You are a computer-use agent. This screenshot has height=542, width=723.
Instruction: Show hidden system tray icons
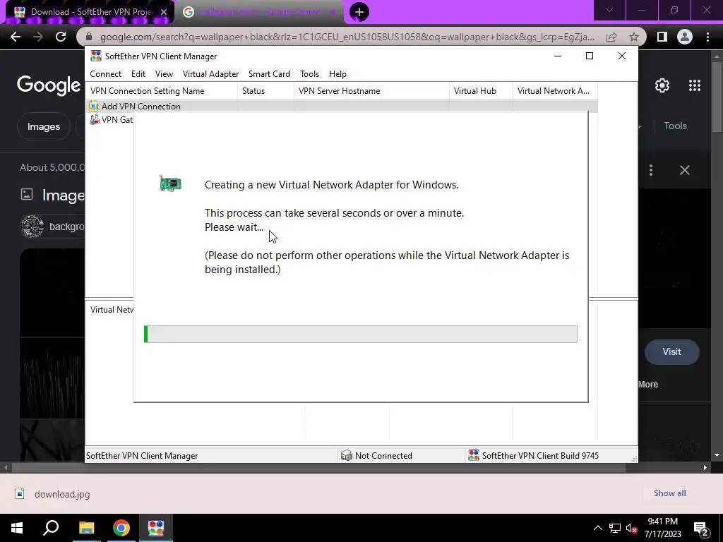(597, 528)
